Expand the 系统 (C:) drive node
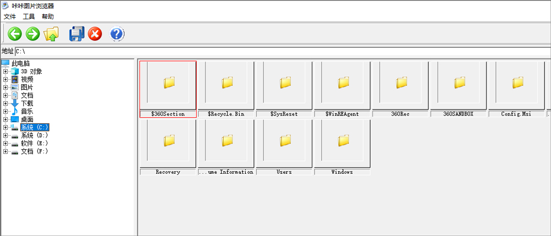This screenshot has width=551, height=236. [x=6, y=127]
